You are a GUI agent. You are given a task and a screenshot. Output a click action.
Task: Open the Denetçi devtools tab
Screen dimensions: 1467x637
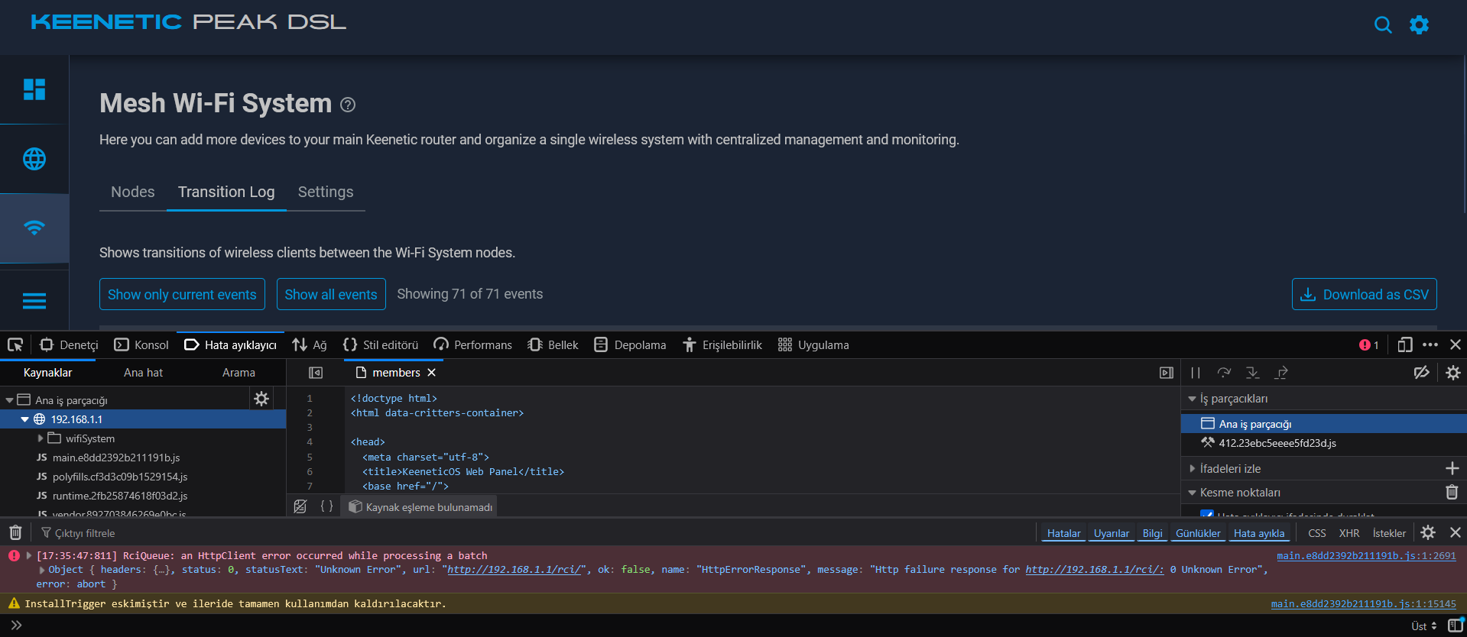pos(70,345)
